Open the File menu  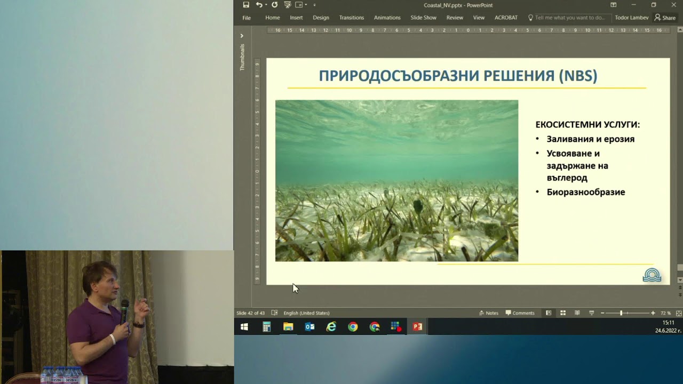pos(247,18)
